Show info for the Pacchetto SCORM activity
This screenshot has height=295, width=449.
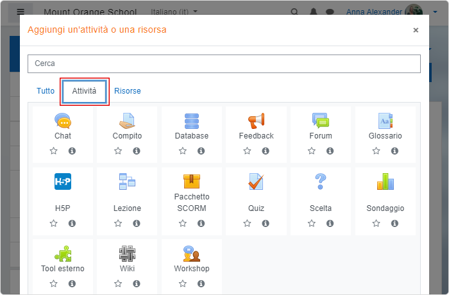pyautogui.click(x=201, y=223)
